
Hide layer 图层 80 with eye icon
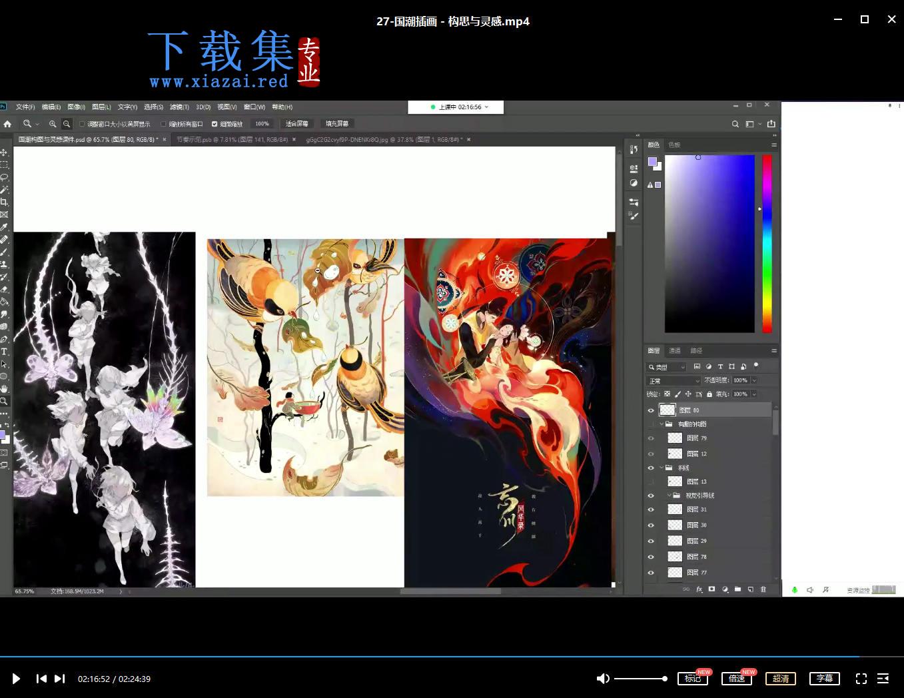(x=651, y=410)
